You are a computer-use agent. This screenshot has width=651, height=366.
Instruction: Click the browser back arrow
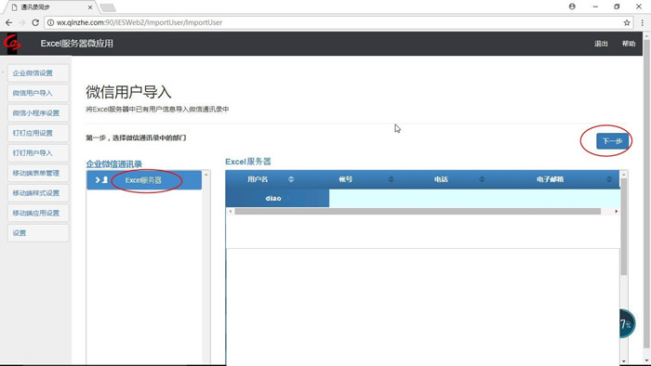tap(8, 23)
